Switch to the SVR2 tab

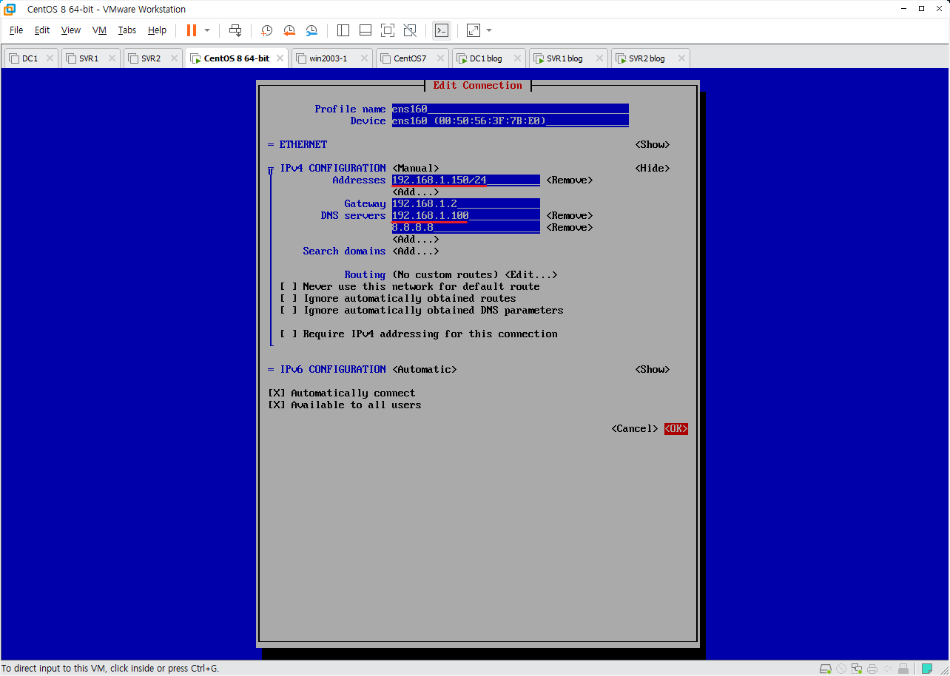pos(151,58)
